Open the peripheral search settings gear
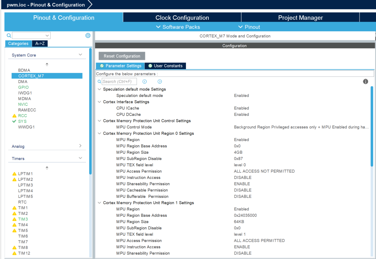Image resolution: width=376 pixels, height=259 pixels. (88, 35)
